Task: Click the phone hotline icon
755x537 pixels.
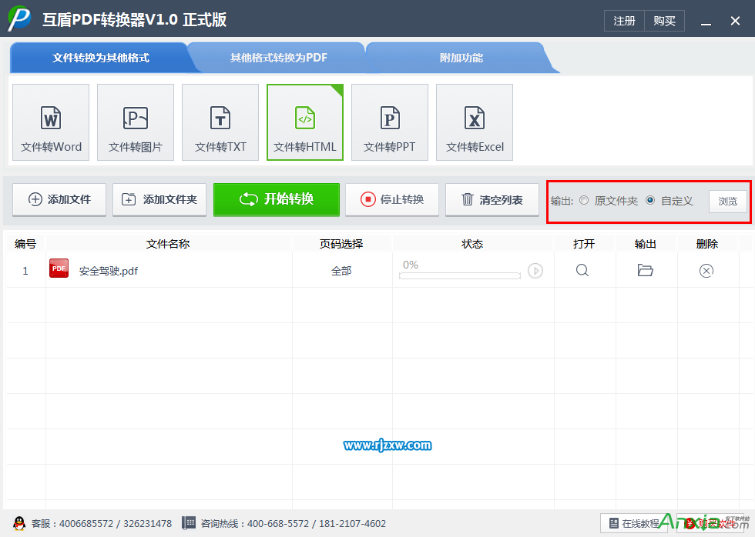Action: 189,522
